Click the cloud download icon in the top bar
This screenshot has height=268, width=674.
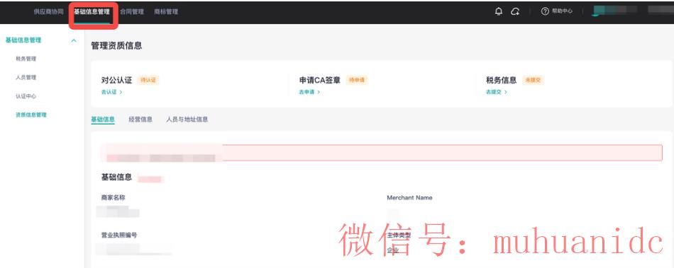pyautogui.click(x=515, y=11)
